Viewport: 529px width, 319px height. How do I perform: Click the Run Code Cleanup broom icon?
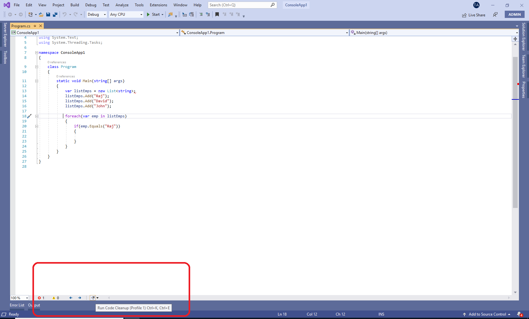point(93,298)
